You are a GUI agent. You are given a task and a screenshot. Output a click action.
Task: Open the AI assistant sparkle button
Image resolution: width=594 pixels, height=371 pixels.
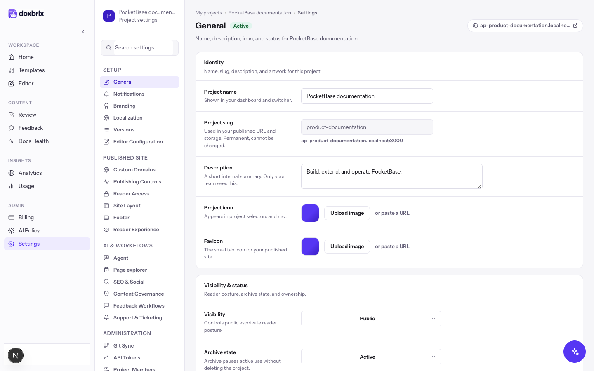575,352
